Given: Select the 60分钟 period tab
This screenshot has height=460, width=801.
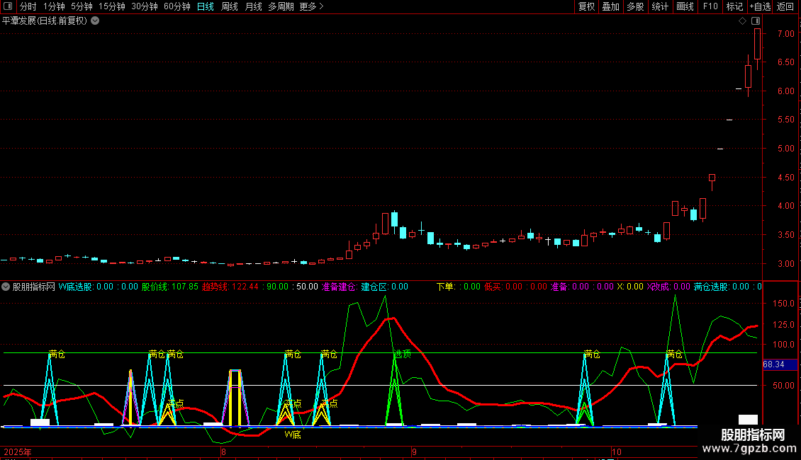Looking at the screenshot, I should [177, 6].
